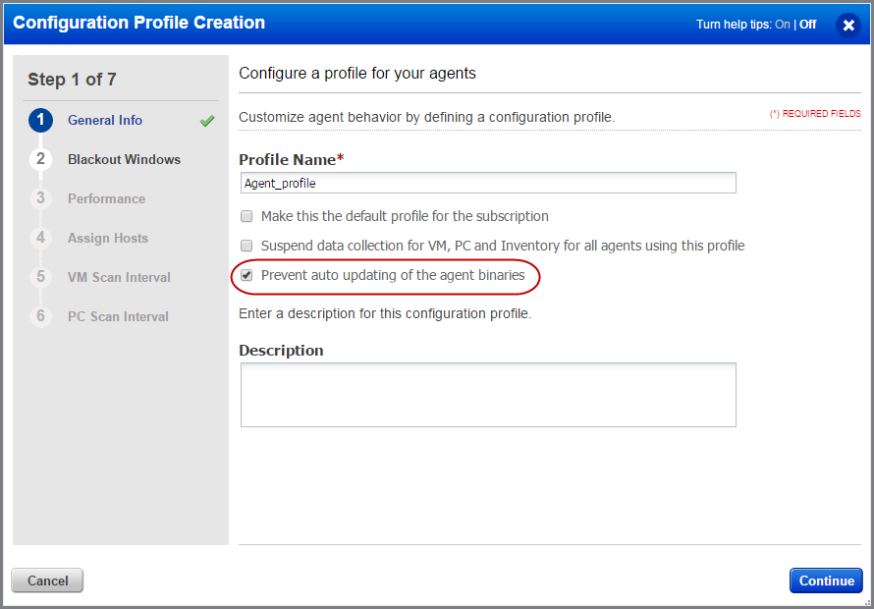Click the step 3 Performance circle icon

click(40, 198)
